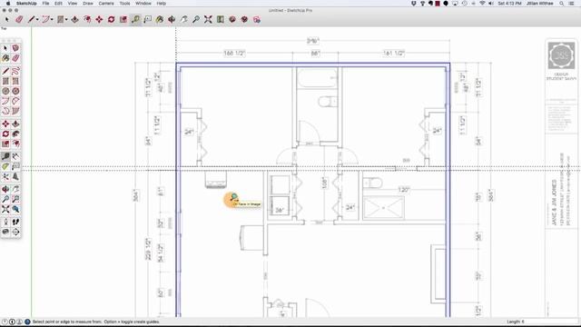The width and height of the screenshot is (581, 327).
Task: Select the arrow Select tool in top toolbar
Action: pos(6,19)
